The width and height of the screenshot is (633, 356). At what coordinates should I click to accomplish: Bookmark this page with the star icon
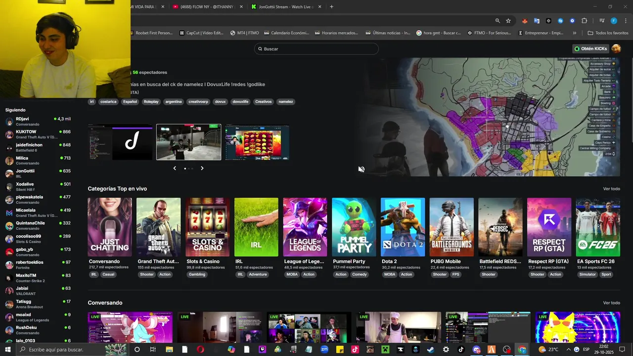pyautogui.click(x=508, y=21)
